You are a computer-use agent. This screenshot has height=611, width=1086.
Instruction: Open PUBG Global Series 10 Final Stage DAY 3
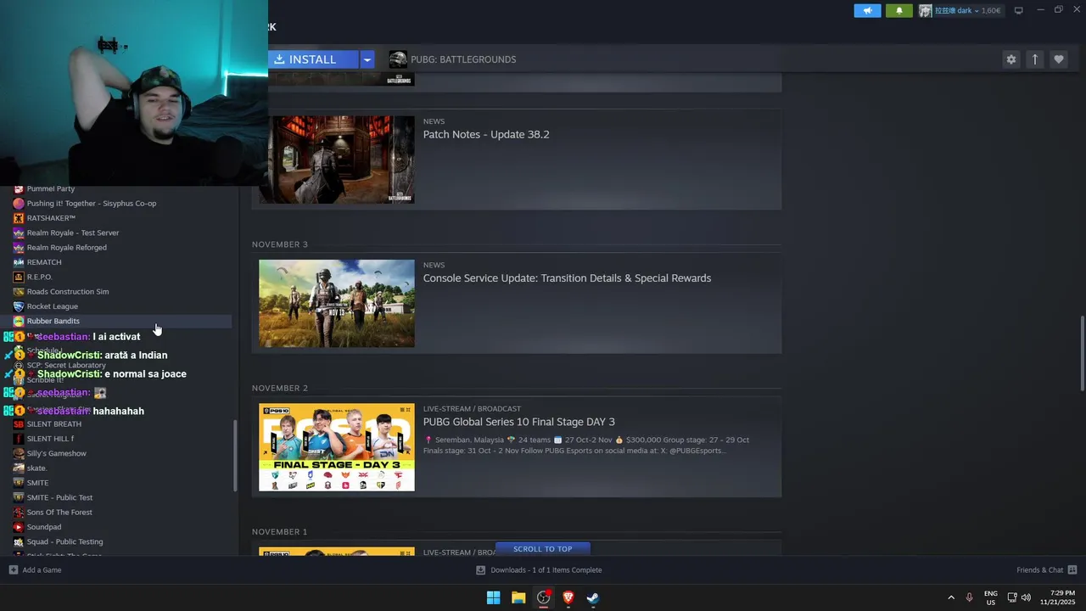[519, 422]
